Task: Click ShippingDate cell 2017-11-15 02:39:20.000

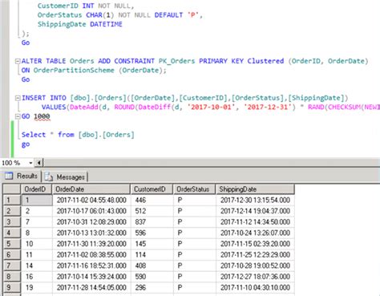Action: pyautogui.click(x=255, y=244)
